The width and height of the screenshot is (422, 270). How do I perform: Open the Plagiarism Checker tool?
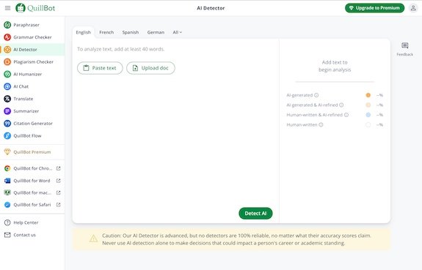32,62
